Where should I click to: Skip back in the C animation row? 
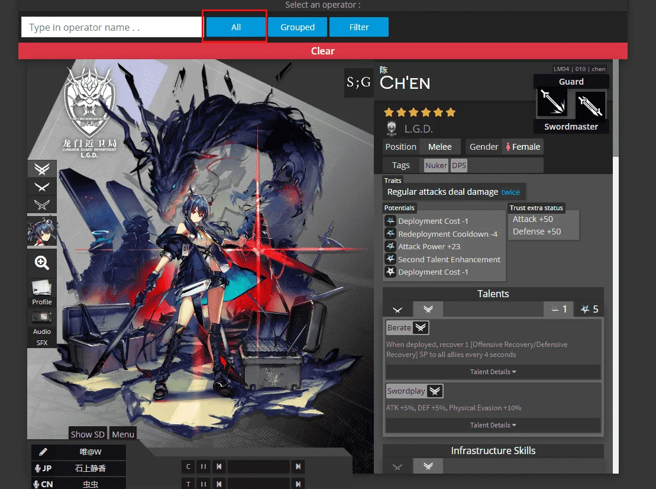pos(219,467)
